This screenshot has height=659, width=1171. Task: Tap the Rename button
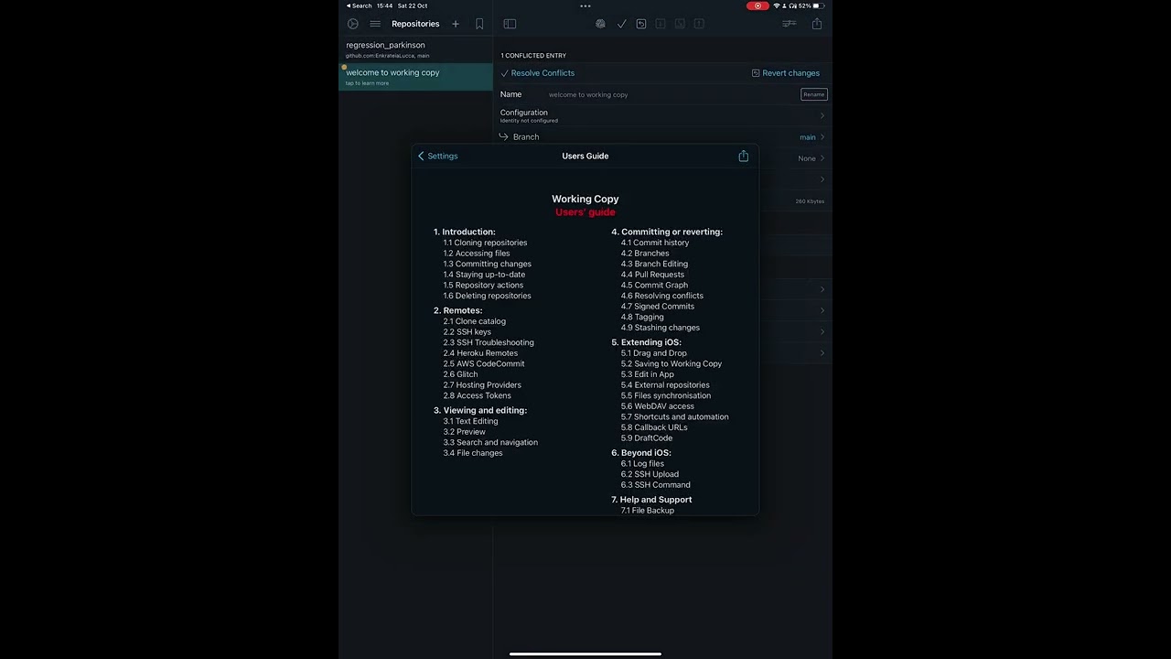click(x=814, y=94)
